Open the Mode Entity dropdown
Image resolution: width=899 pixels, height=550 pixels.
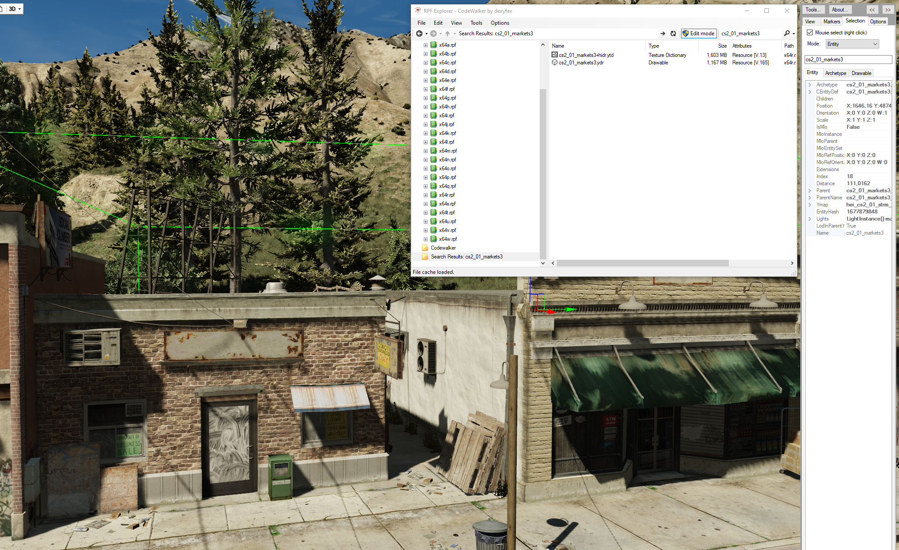pos(852,44)
